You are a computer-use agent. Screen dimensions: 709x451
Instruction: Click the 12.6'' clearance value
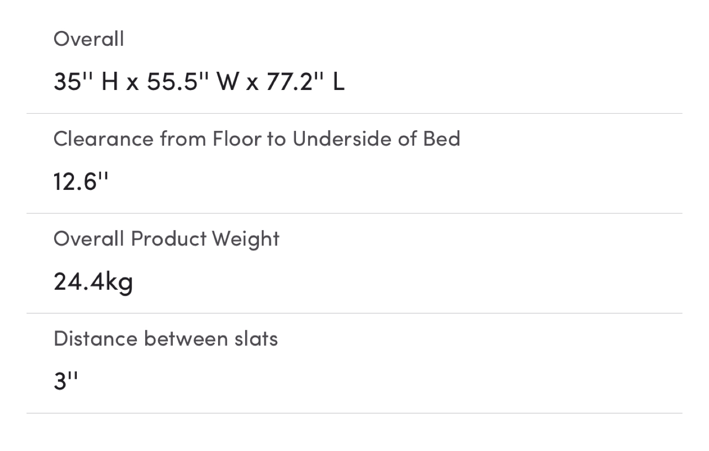[x=81, y=181]
